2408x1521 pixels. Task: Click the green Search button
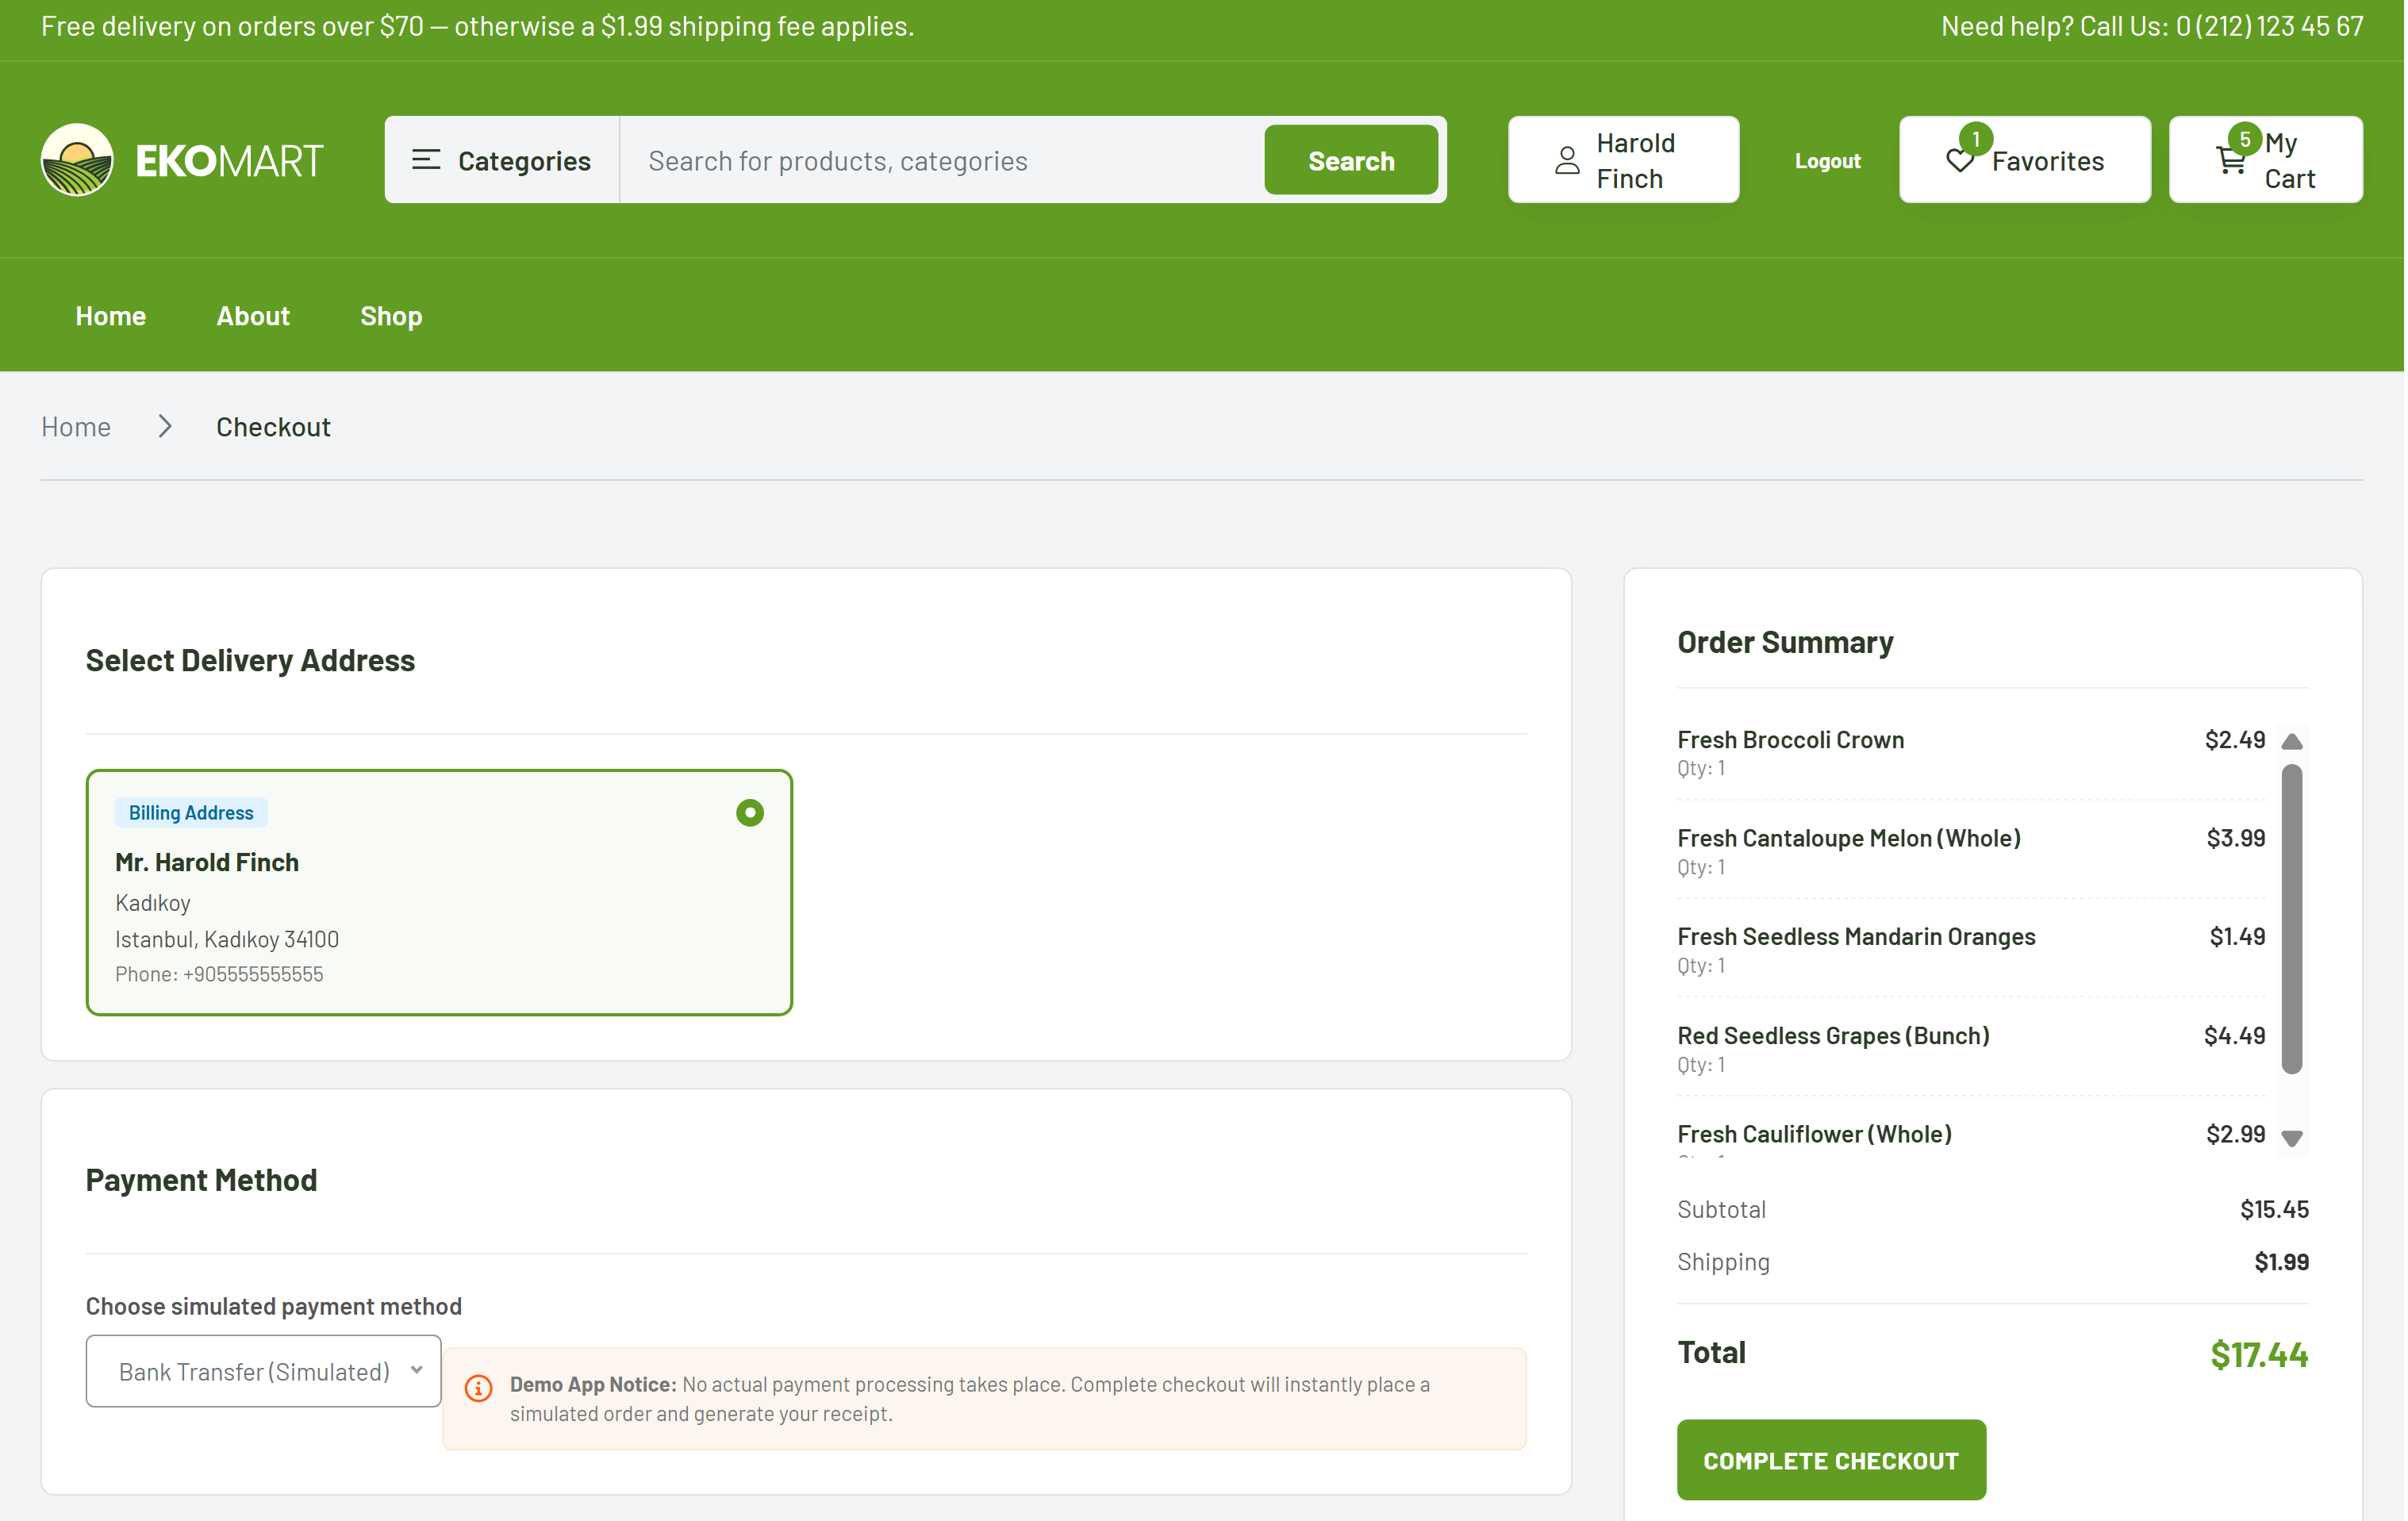1353,160
